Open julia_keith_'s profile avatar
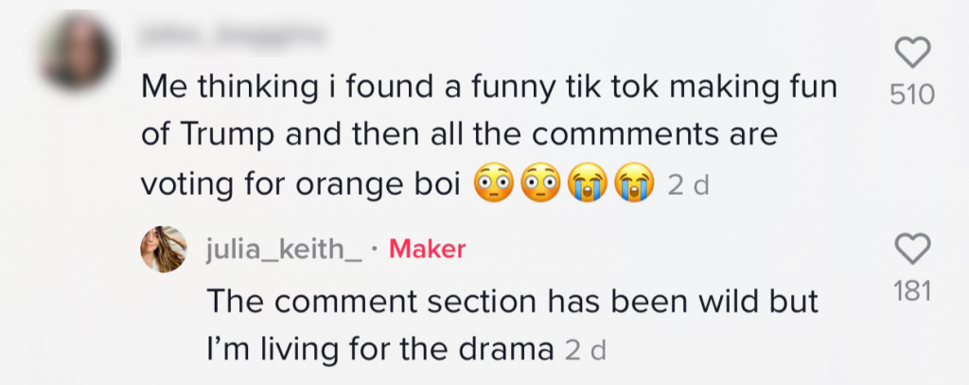 coord(163,250)
